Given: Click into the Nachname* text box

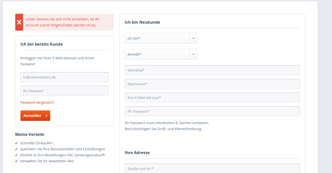Looking at the screenshot, I should (x=212, y=84).
